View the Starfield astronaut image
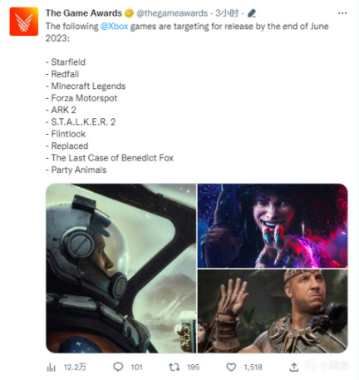Image resolution: width=359 pixels, height=380 pixels. (121, 268)
